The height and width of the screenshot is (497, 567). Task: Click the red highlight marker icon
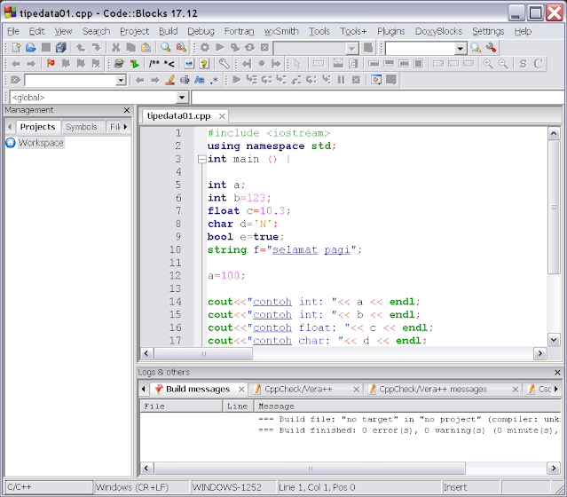pos(170,80)
